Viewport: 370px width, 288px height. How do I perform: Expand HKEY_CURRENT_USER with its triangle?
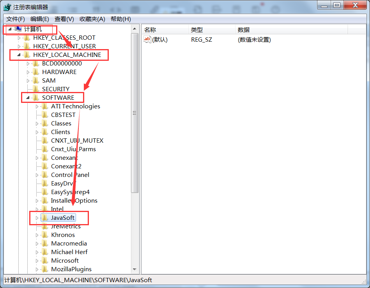point(19,46)
